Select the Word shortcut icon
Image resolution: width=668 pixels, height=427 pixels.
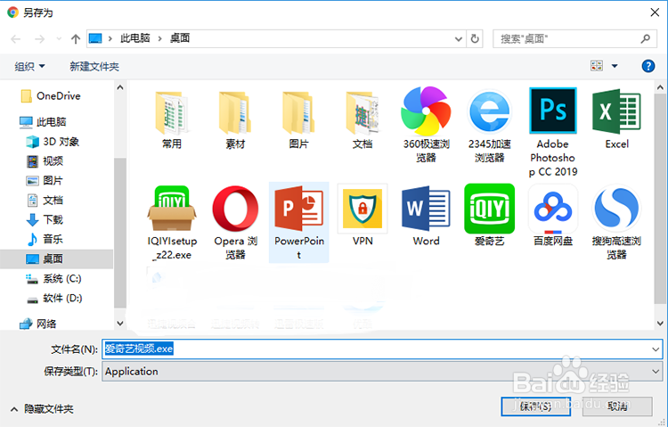click(x=426, y=216)
